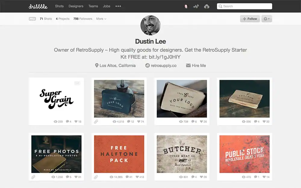This screenshot has width=301, height=188.
Task: Click the cloud upload icon
Action: click(x=206, y=6)
